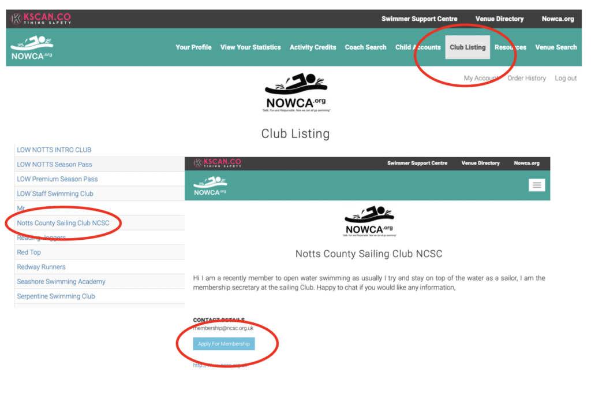Go to Nowca.org link in top bar
591x416 pixels.
point(558,18)
